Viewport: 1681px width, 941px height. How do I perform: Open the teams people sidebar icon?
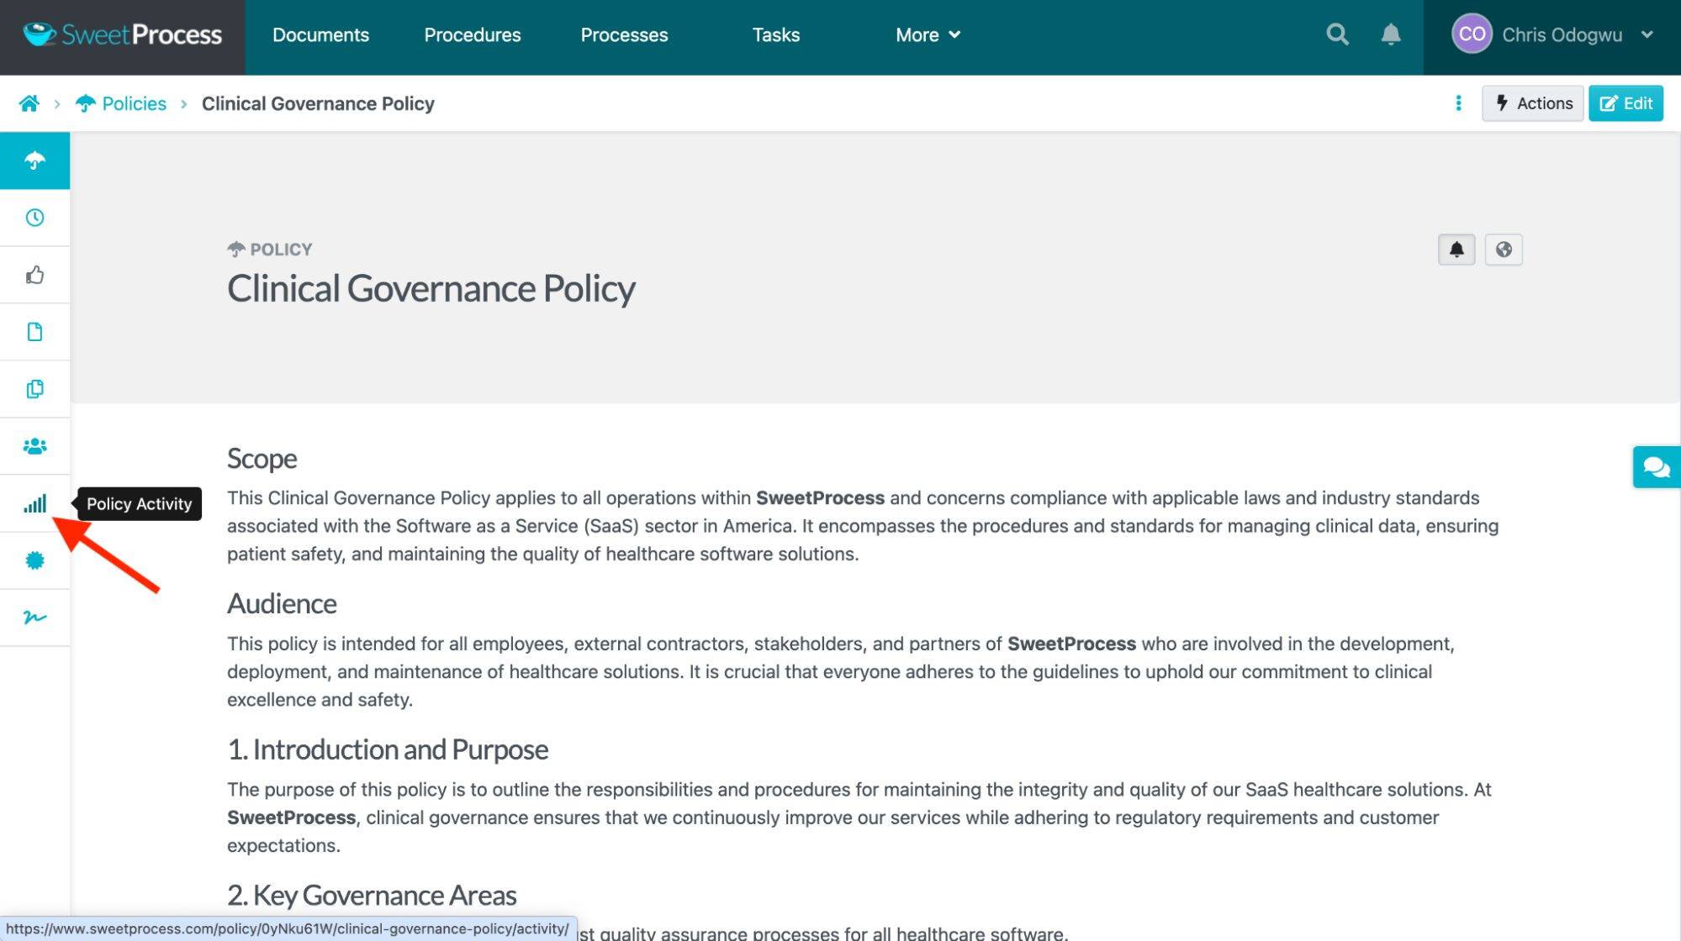(x=34, y=446)
